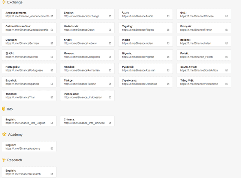This screenshot has width=241, height=178.
Task: Click external link icon for BinanceRomanian
Action: click(110, 70)
